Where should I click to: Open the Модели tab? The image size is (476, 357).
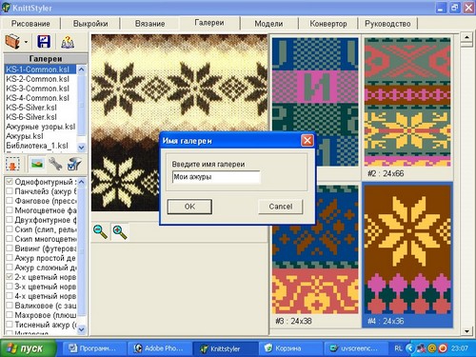coord(268,24)
